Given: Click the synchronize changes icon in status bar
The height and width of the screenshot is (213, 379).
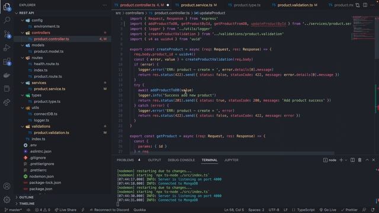Looking at the screenshot, I should (x=28, y=210).
